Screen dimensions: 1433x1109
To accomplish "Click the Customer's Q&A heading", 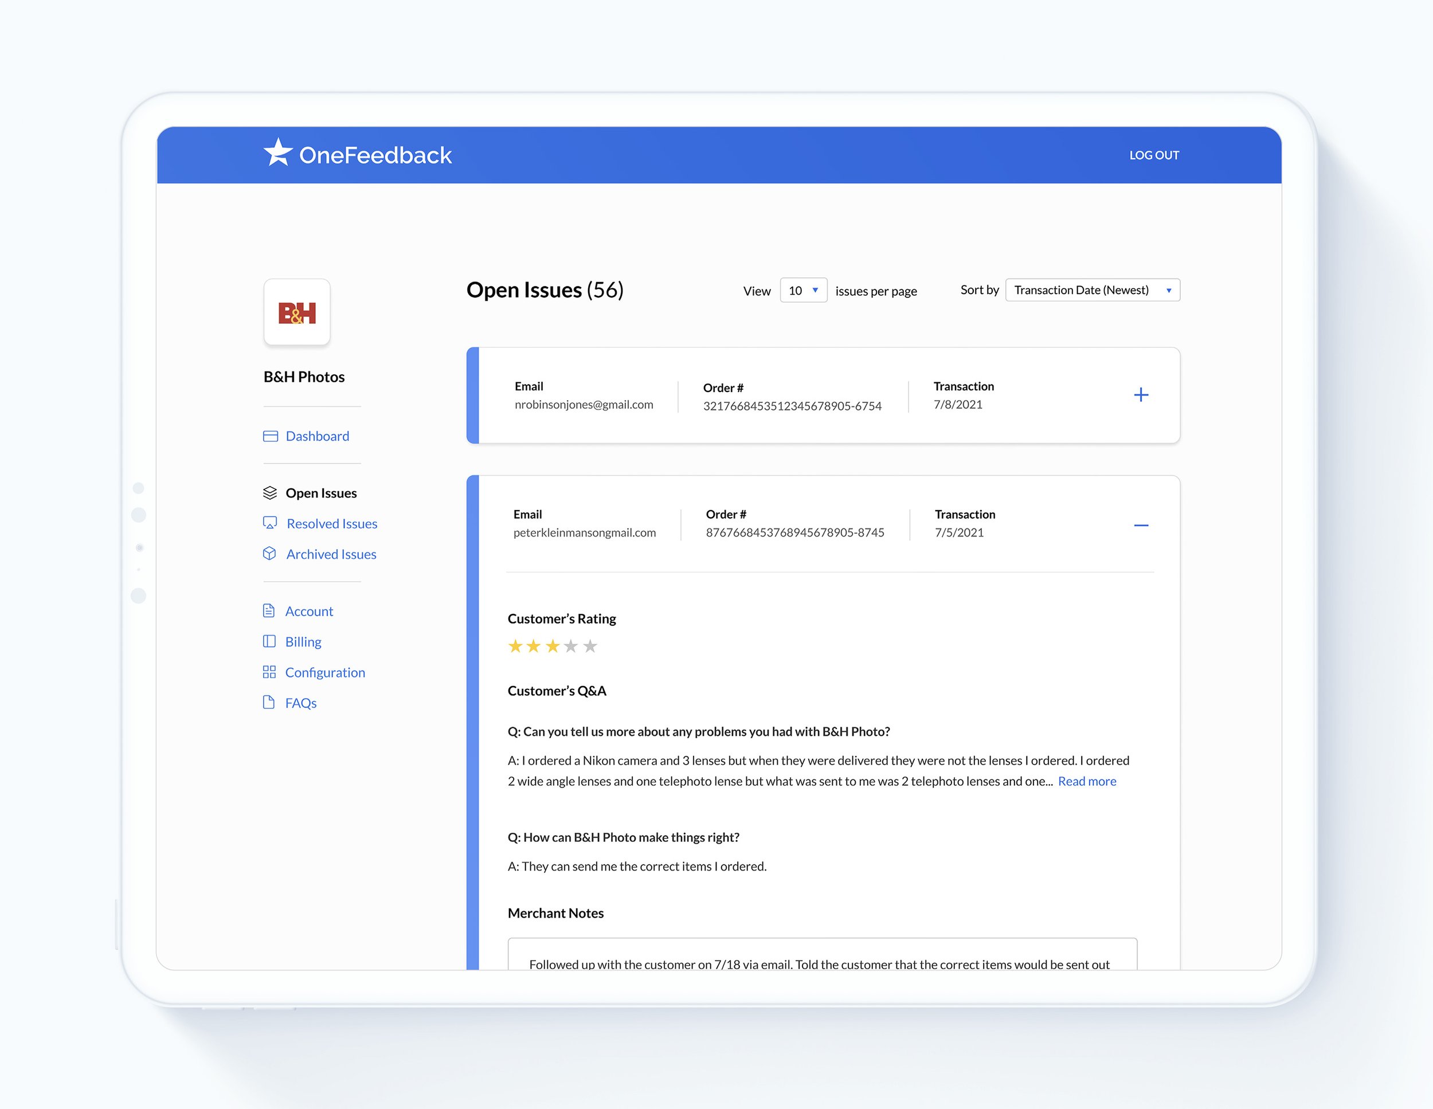I will [557, 691].
